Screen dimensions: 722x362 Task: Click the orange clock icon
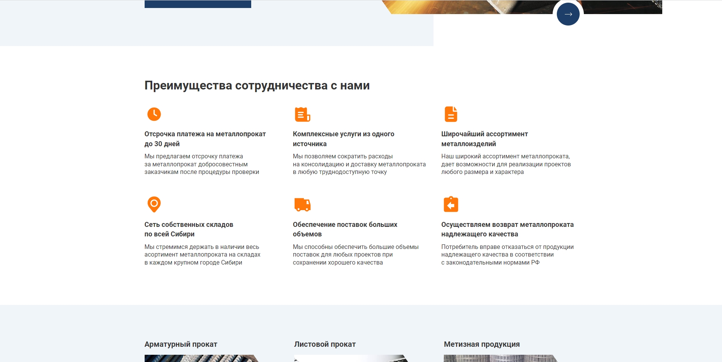coord(154,114)
